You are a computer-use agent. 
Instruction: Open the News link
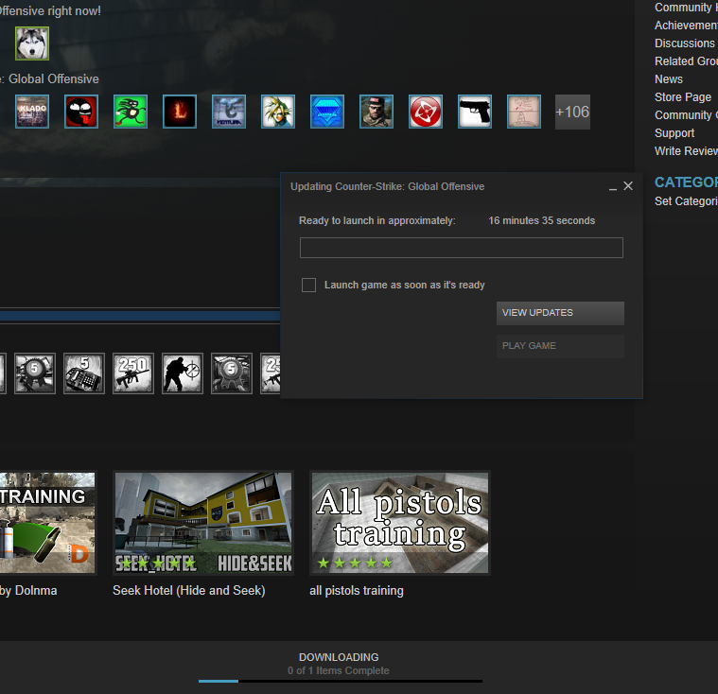(x=669, y=79)
